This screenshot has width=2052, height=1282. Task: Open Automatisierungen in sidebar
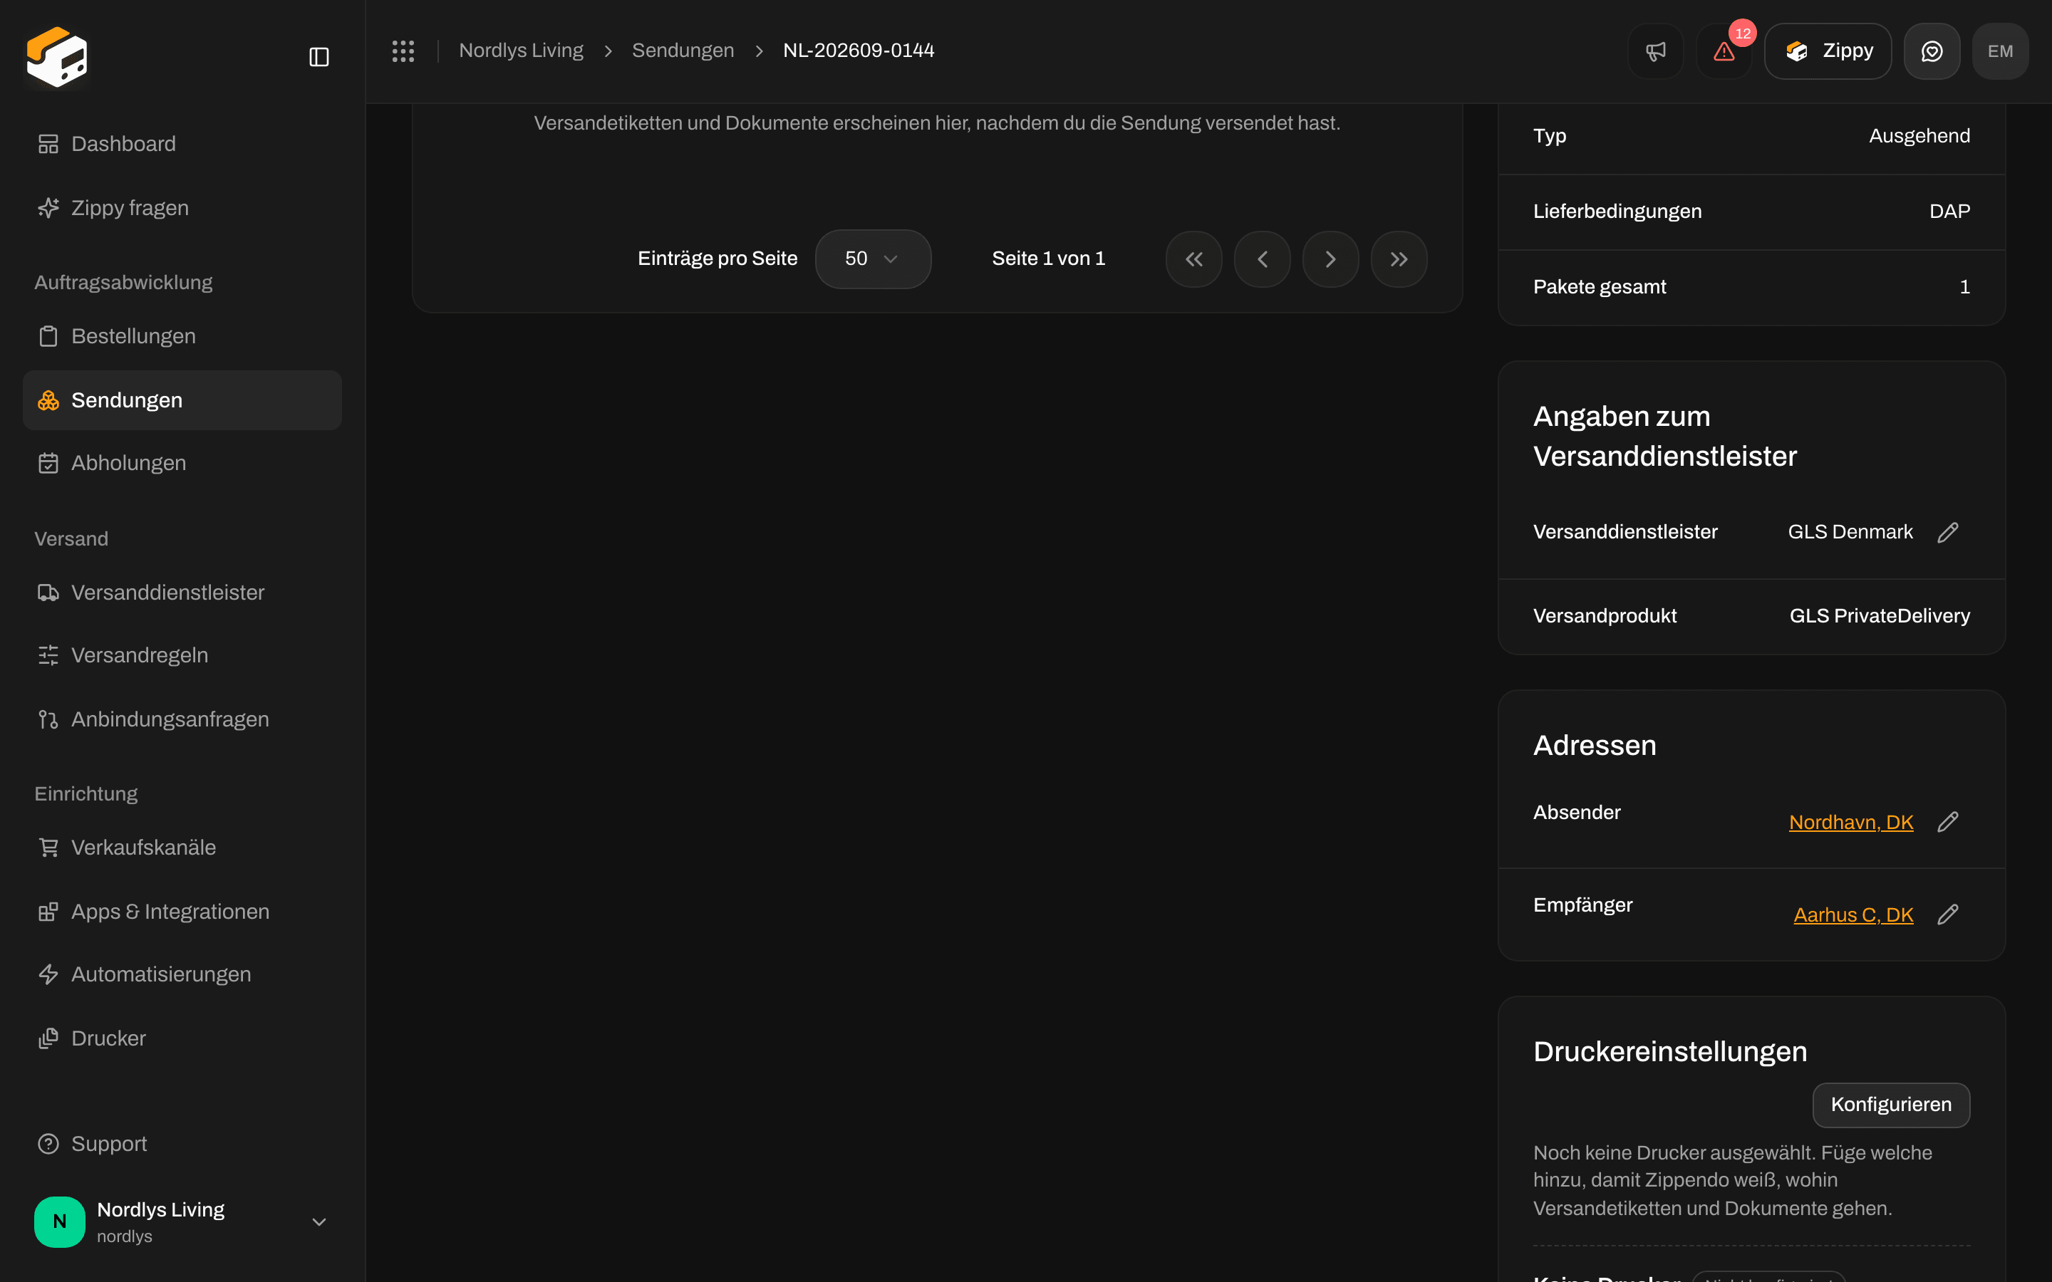[x=182, y=974]
